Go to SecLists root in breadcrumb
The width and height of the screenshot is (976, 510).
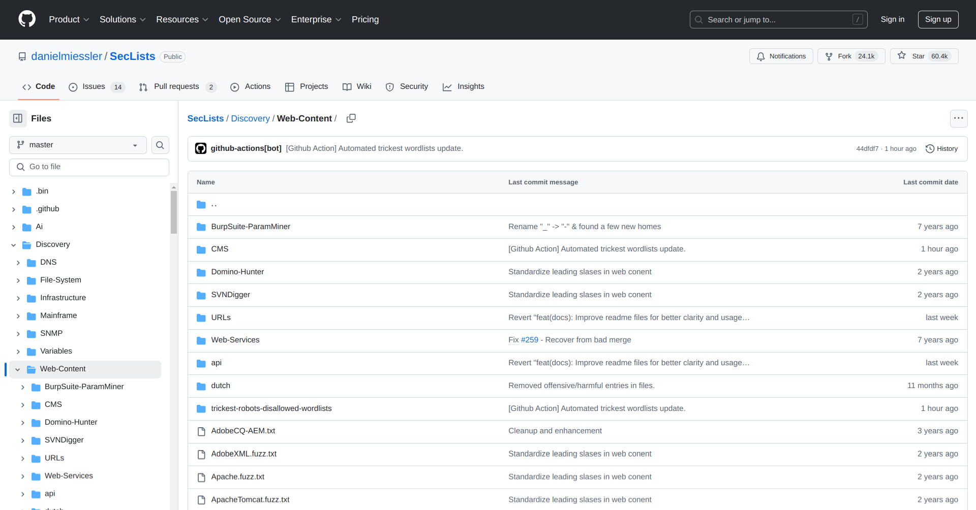tap(205, 118)
